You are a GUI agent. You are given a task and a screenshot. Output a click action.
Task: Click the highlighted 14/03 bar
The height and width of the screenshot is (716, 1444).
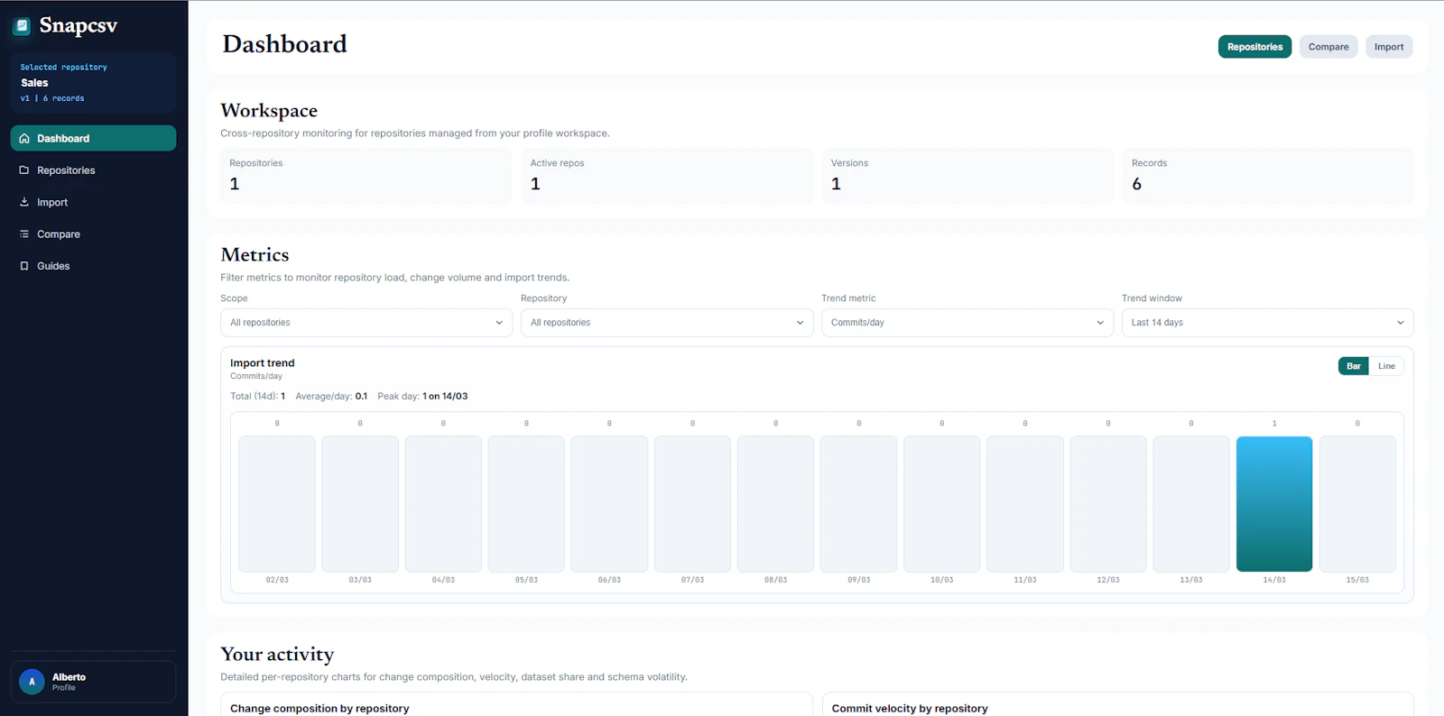point(1274,504)
